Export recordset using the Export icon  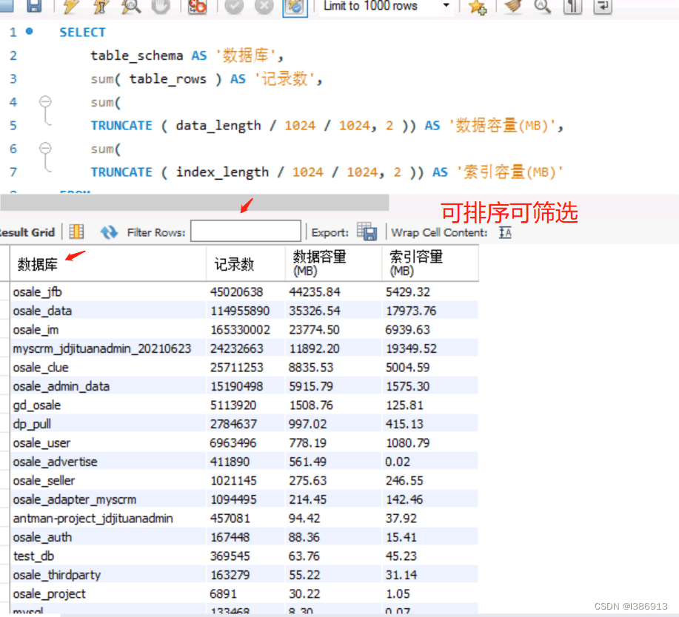[367, 232]
